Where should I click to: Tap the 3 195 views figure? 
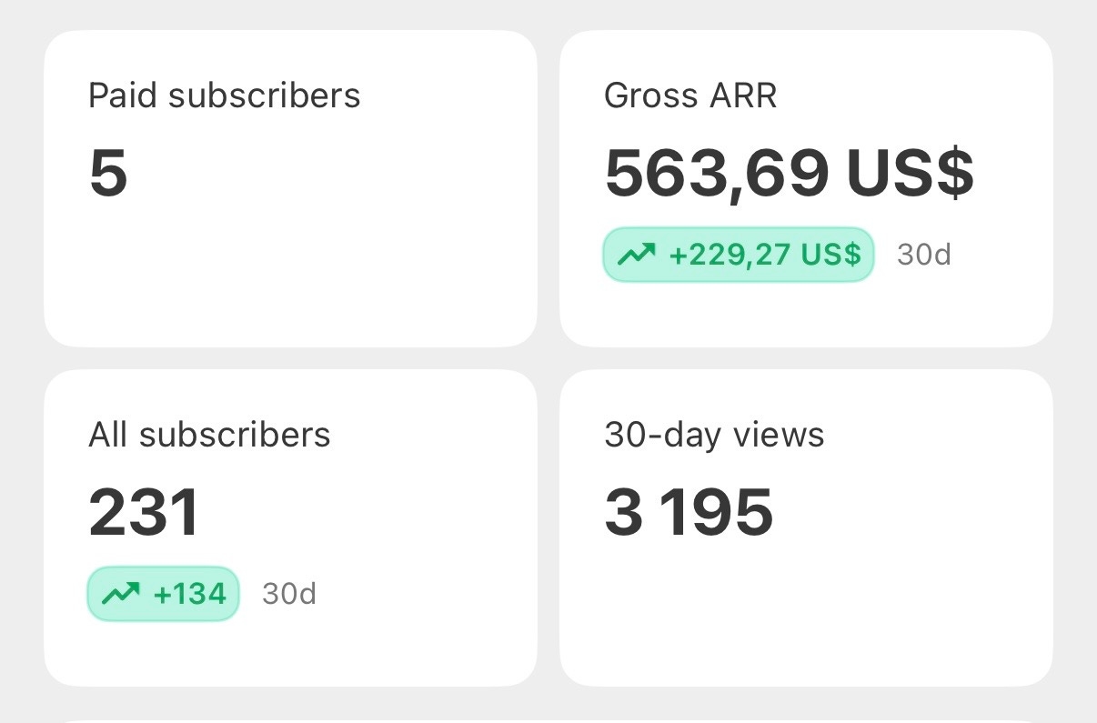click(689, 513)
